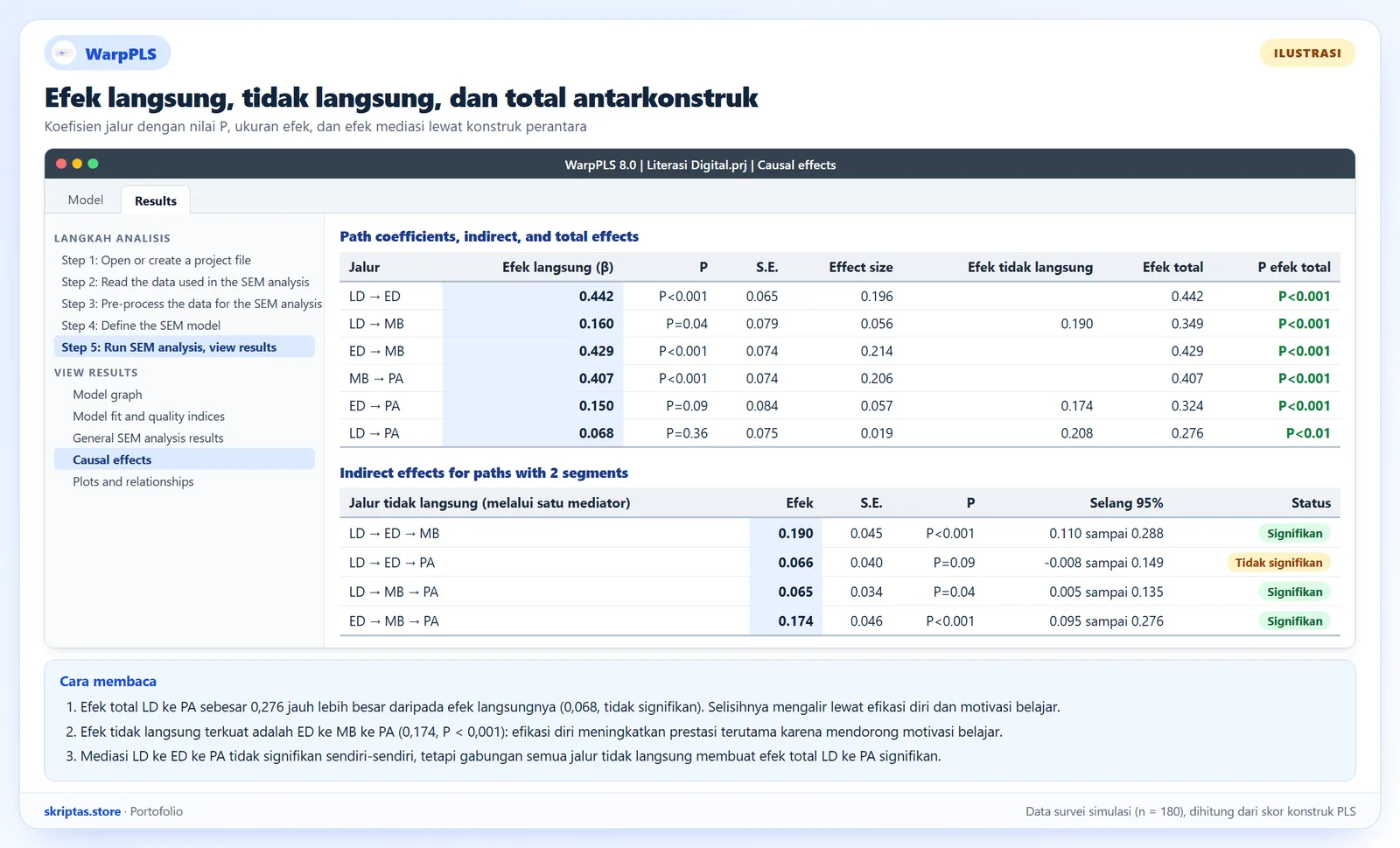The image size is (1400, 848).
Task: Click Signifikan badge in LD → ED → MB row
Action: coord(1294,533)
